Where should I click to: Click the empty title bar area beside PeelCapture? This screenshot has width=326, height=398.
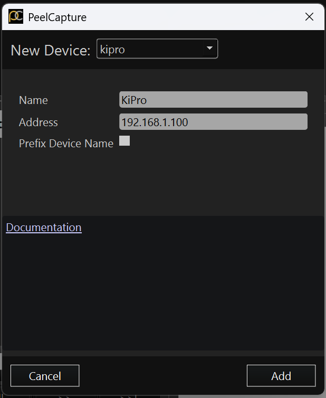click(193, 17)
